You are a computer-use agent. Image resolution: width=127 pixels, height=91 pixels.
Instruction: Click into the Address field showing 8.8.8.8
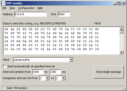click(x=30, y=14)
